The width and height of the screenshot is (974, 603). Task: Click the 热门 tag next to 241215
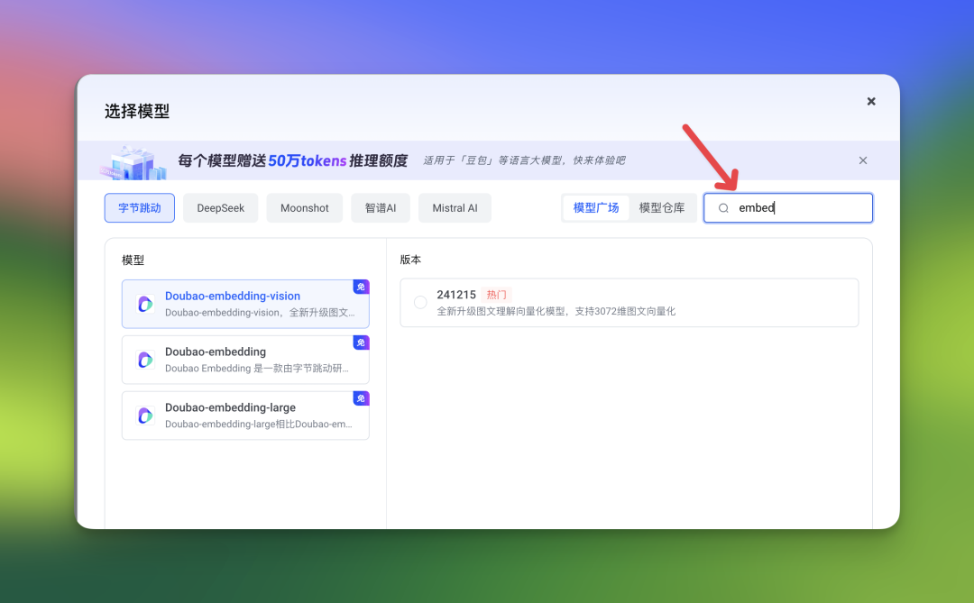tap(496, 295)
